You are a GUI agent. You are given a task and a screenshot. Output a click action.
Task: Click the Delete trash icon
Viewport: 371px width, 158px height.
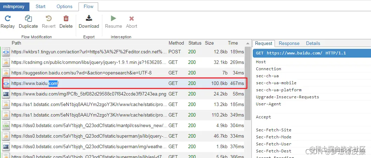tap(66, 18)
